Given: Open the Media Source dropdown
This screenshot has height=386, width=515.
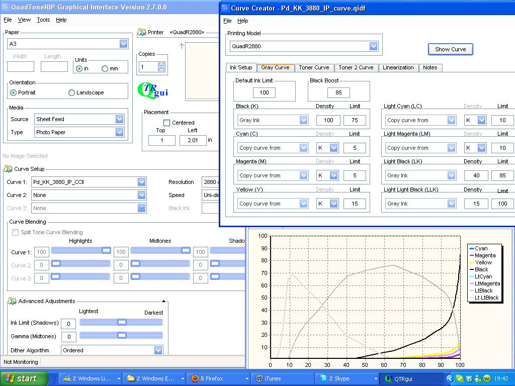Looking at the screenshot, I should [x=120, y=119].
